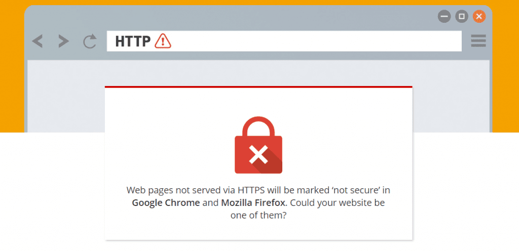This screenshot has height=251, width=519.
Task: Click the HTTP text in address bar
Action: pyautogui.click(x=133, y=41)
